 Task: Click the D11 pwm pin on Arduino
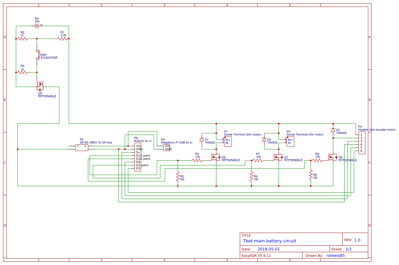coord(142,156)
